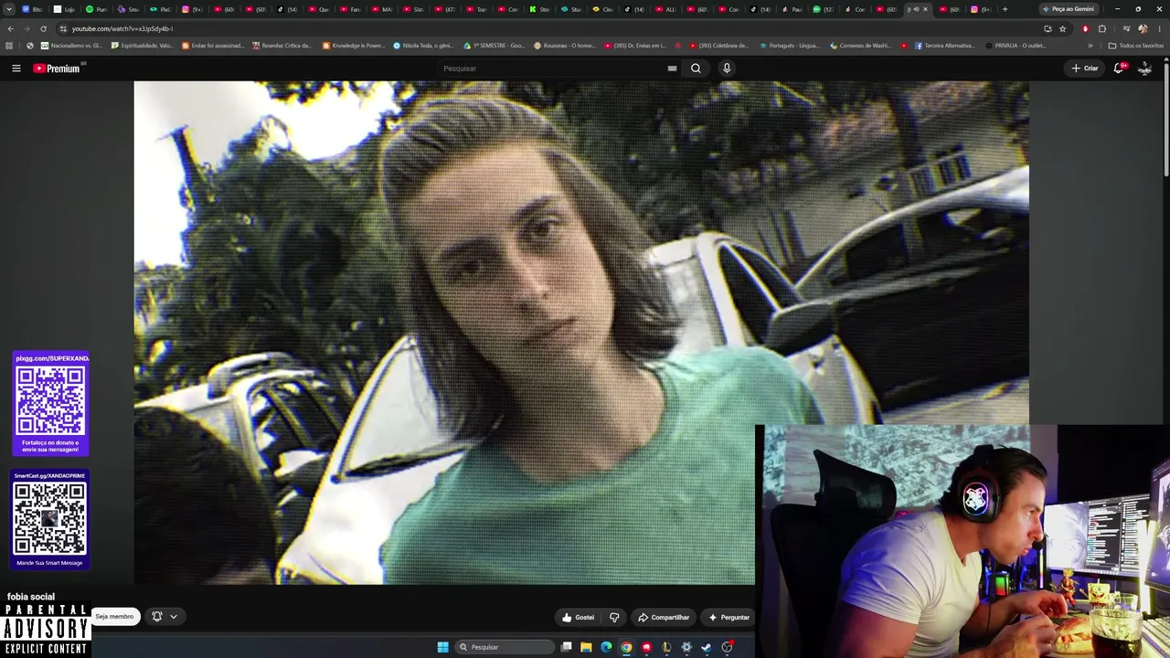The image size is (1170, 658).
Task: Bookmark this page with the star icon
Action: click(x=1062, y=28)
